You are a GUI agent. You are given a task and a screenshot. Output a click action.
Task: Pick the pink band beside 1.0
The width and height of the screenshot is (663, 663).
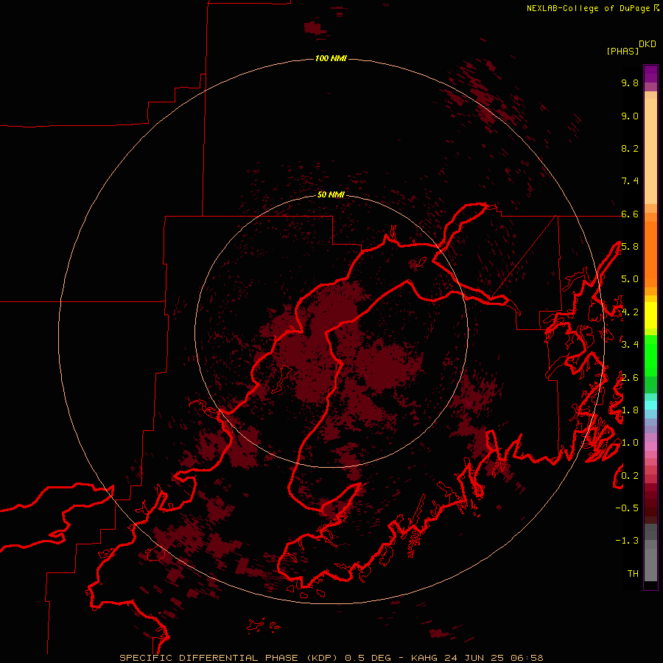[x=650, y=446]
